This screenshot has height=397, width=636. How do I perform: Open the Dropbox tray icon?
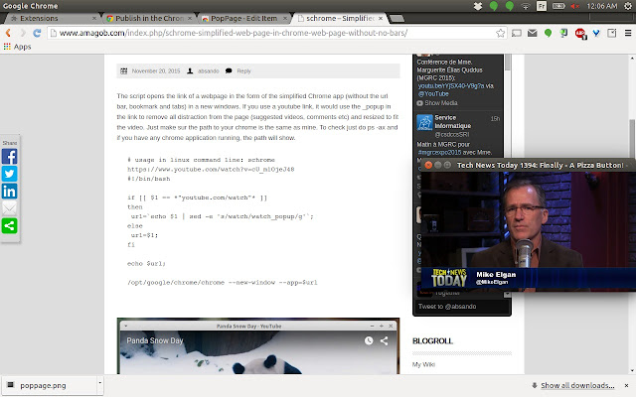pos(478,6)
